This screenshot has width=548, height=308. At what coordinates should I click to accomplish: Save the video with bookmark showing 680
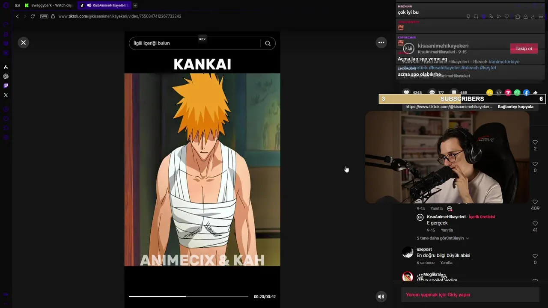[454, 92]
